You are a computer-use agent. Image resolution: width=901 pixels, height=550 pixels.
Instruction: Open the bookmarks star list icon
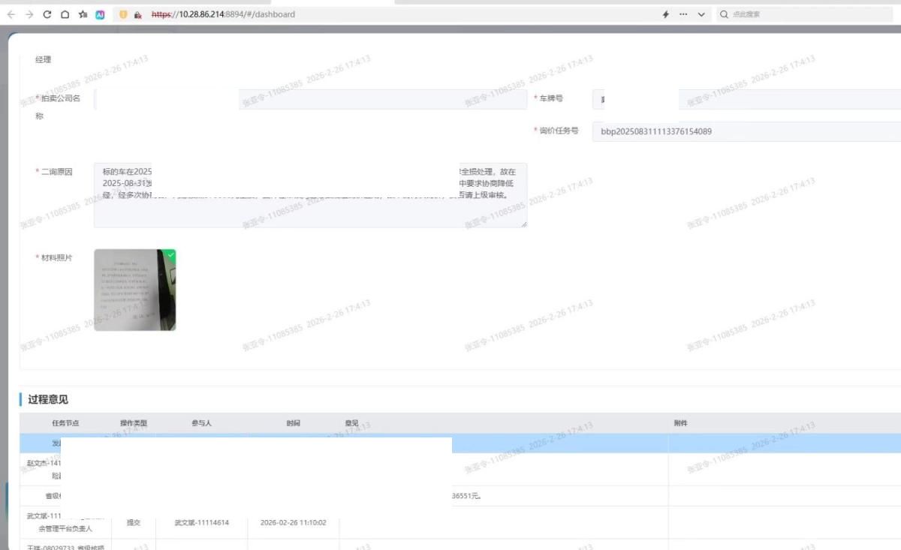point(83,14)
